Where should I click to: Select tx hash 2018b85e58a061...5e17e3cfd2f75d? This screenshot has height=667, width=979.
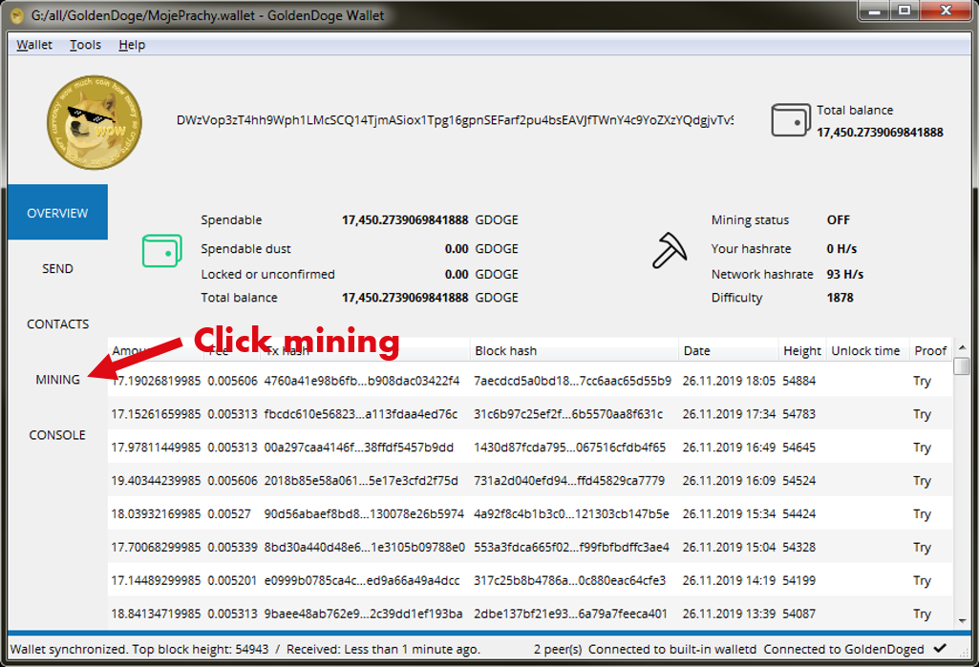point(361,480)
